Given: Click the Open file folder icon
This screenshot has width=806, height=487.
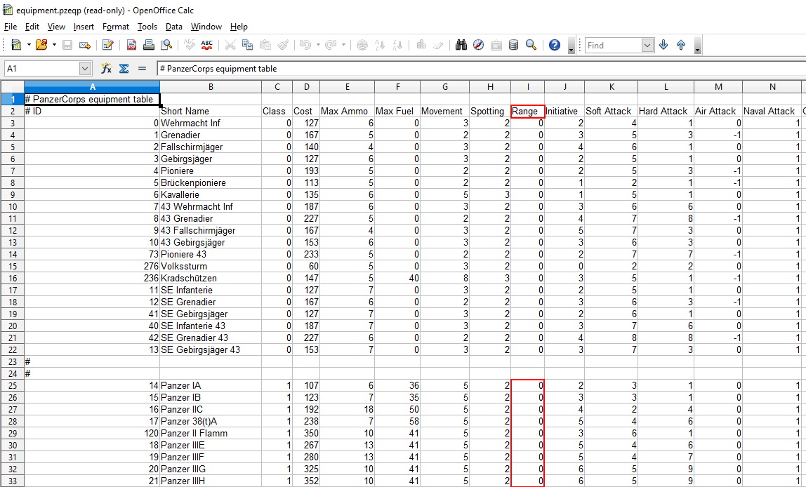Looking at the screenshot, I should [x=41, y=45].
